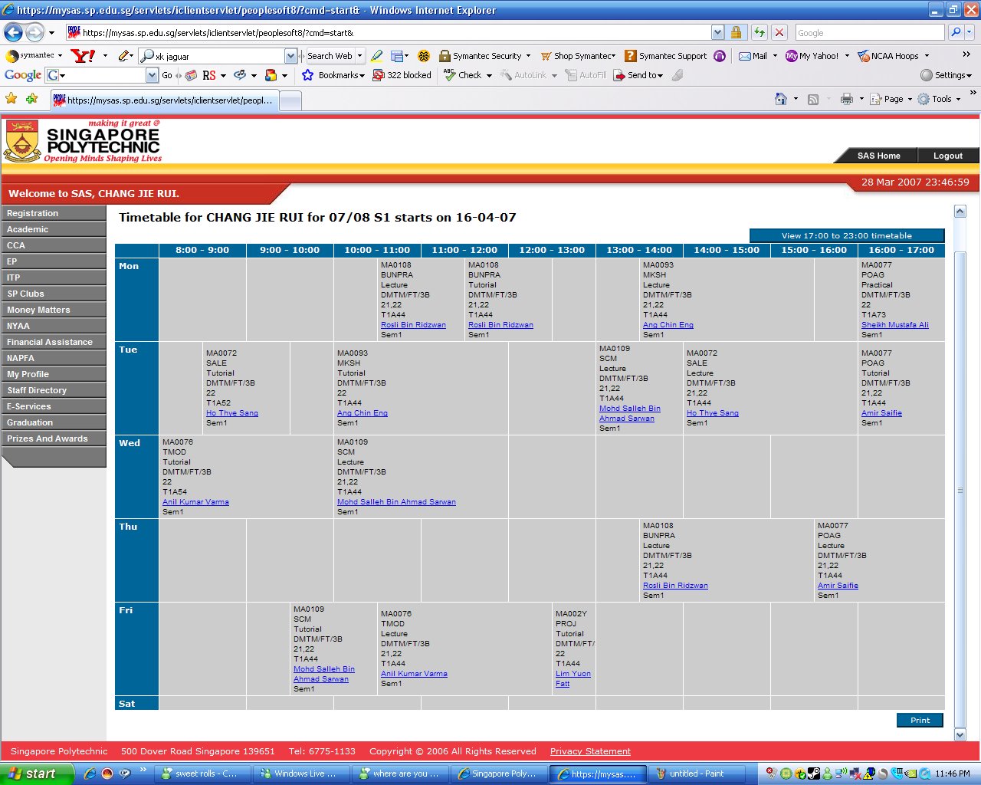
Task: Open Symantec Support toolbar item
Action: pyautogui.click(x=665, y=55)
